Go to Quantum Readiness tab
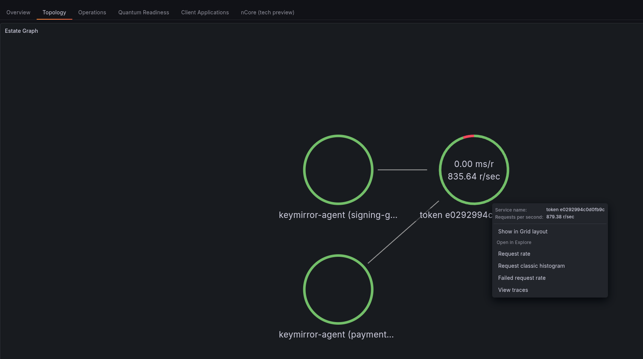This screenshot has width=643, height=359. click(144, 12)
